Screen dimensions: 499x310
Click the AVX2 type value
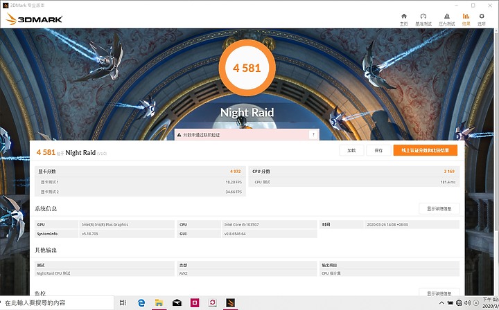[x=183, y=273]
